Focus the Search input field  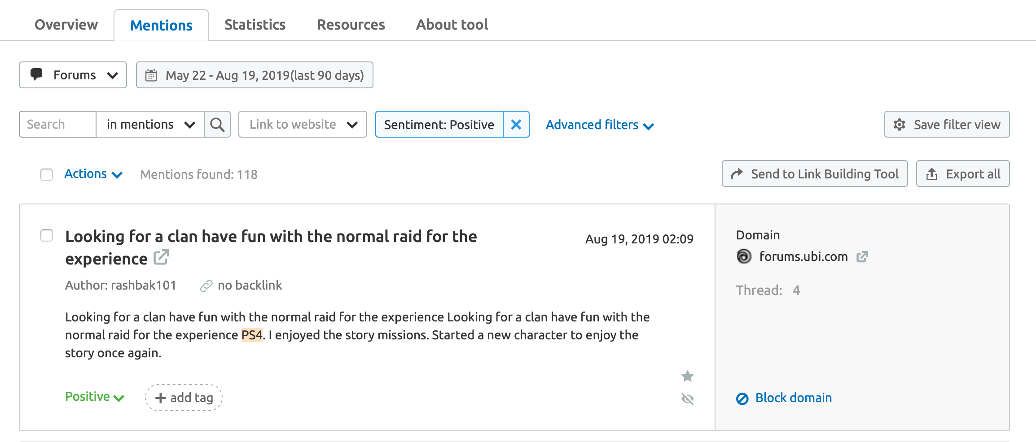click(58, 124)
